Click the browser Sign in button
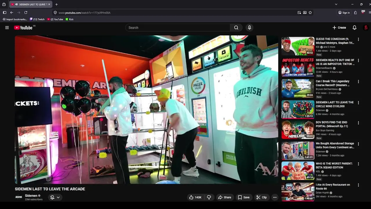 click(344, 12)
